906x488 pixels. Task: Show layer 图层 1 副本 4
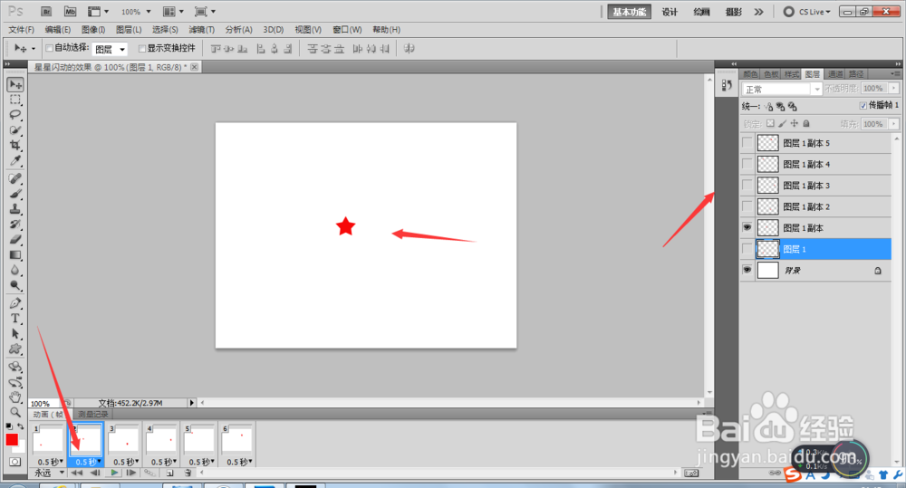[x=747, y=164]
